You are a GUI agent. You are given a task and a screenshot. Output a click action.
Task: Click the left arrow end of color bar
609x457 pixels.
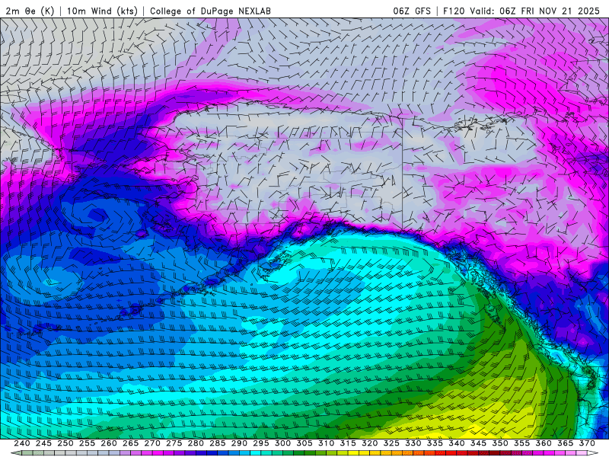(x=15, y=453)
